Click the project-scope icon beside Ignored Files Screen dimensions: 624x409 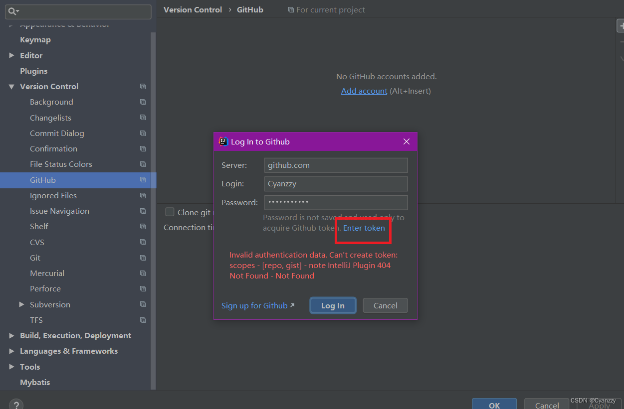pos(143,195)
